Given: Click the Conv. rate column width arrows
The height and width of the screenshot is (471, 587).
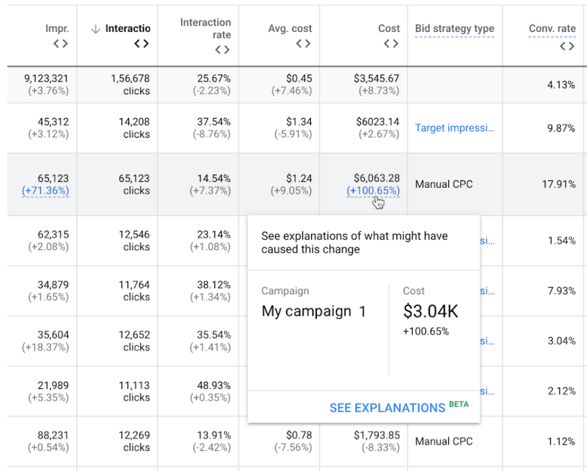Looking at the screenshot, I should pyautogui.click(x=567, y=46).
